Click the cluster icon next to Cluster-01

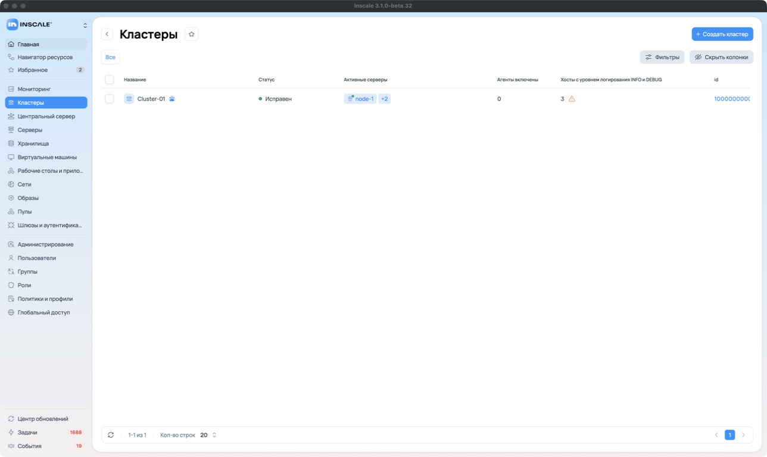pos(129,99)
